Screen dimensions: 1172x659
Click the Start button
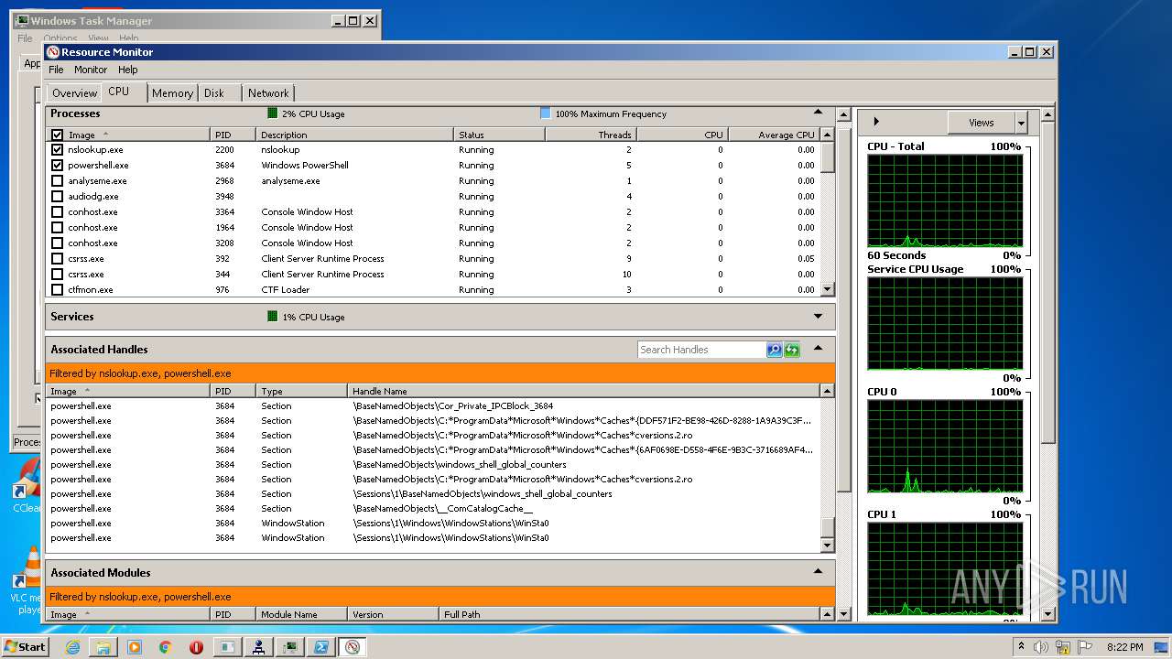click(25, 647)
